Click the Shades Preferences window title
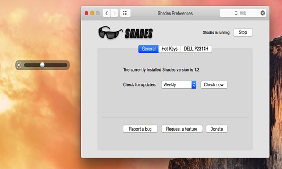Viewport: 282px width, 169px height. coord(175,13)
